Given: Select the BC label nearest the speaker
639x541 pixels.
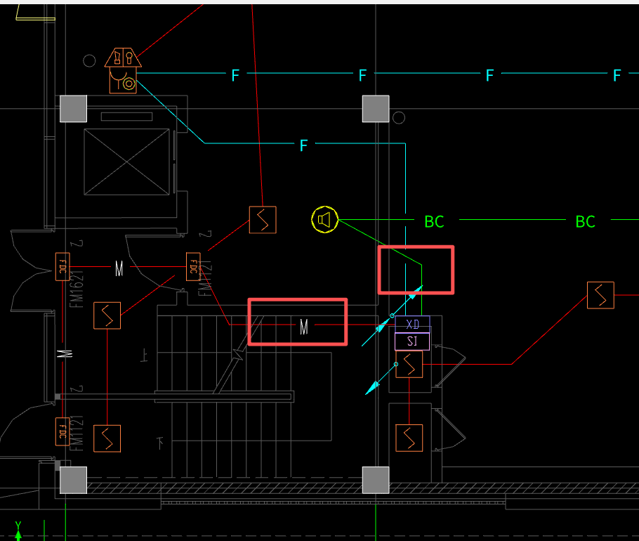Looking at the screenshot, I should [x=435, y=222].
